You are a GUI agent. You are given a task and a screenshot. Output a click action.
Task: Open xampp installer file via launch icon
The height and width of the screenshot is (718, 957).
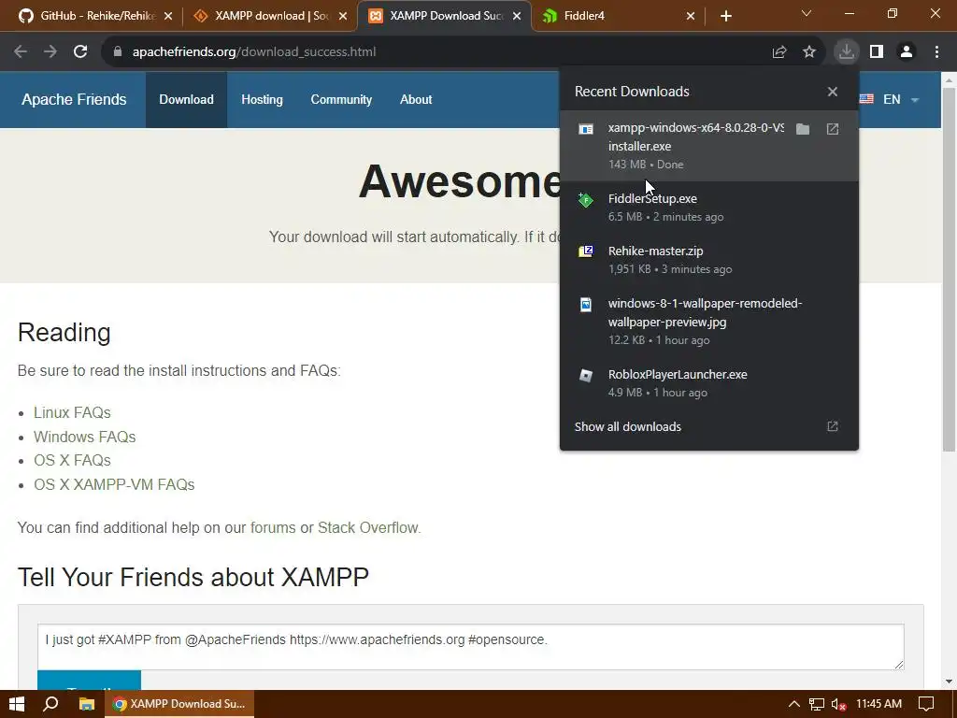point(833,129)
